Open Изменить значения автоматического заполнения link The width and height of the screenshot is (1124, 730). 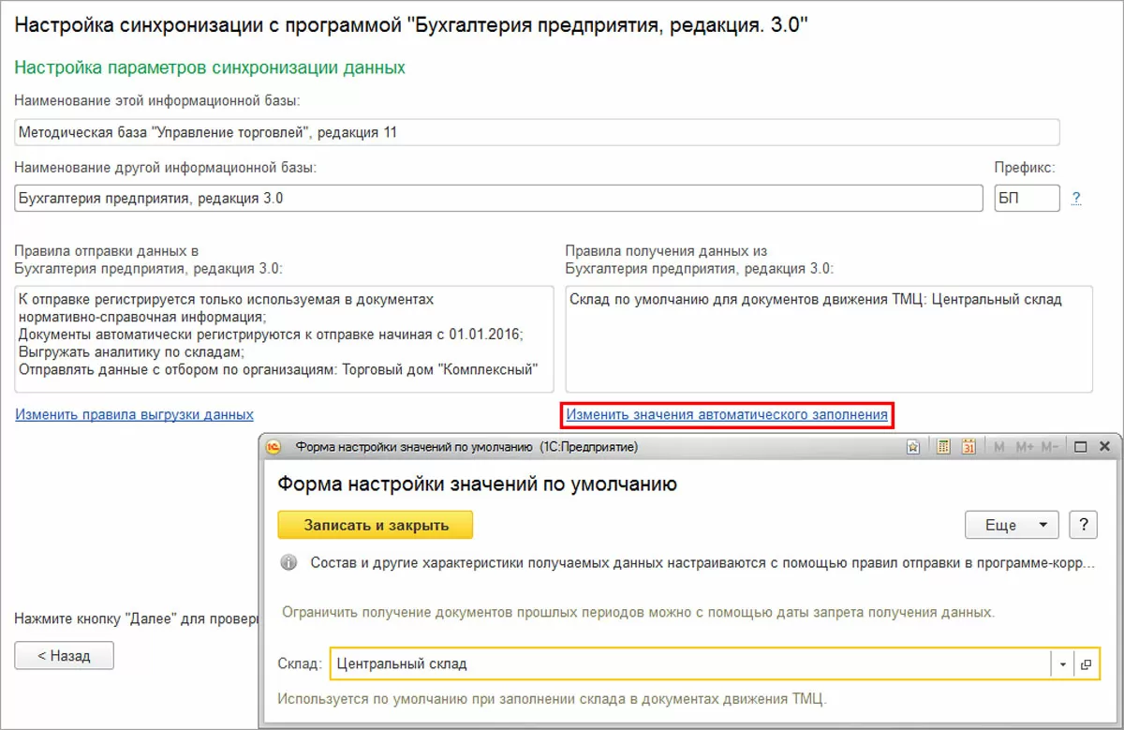[x=727, y=413]
